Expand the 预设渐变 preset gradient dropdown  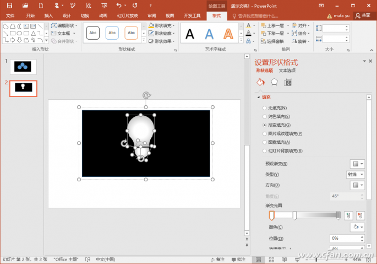tap(357, 164)
